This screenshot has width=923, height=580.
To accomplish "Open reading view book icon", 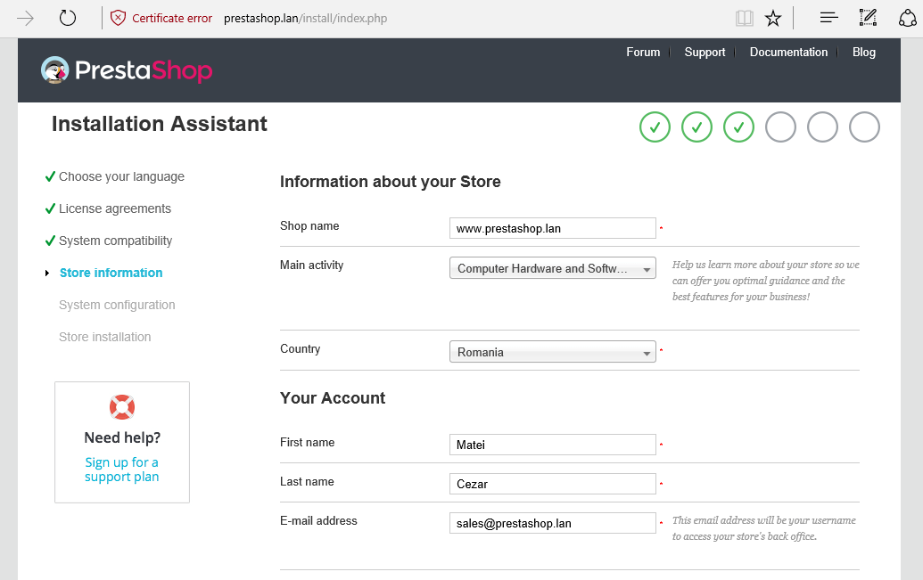I will (744, 18).
